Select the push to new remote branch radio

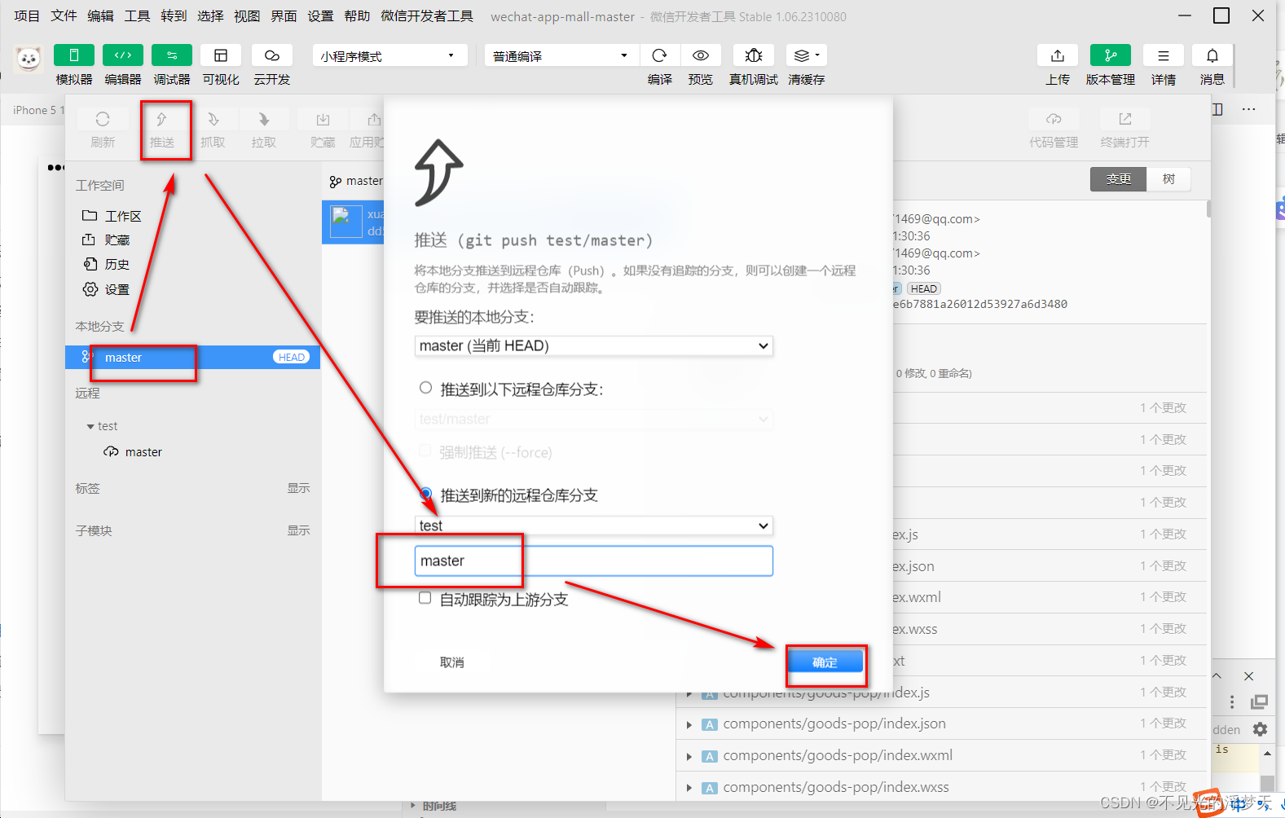coord(425,494)
